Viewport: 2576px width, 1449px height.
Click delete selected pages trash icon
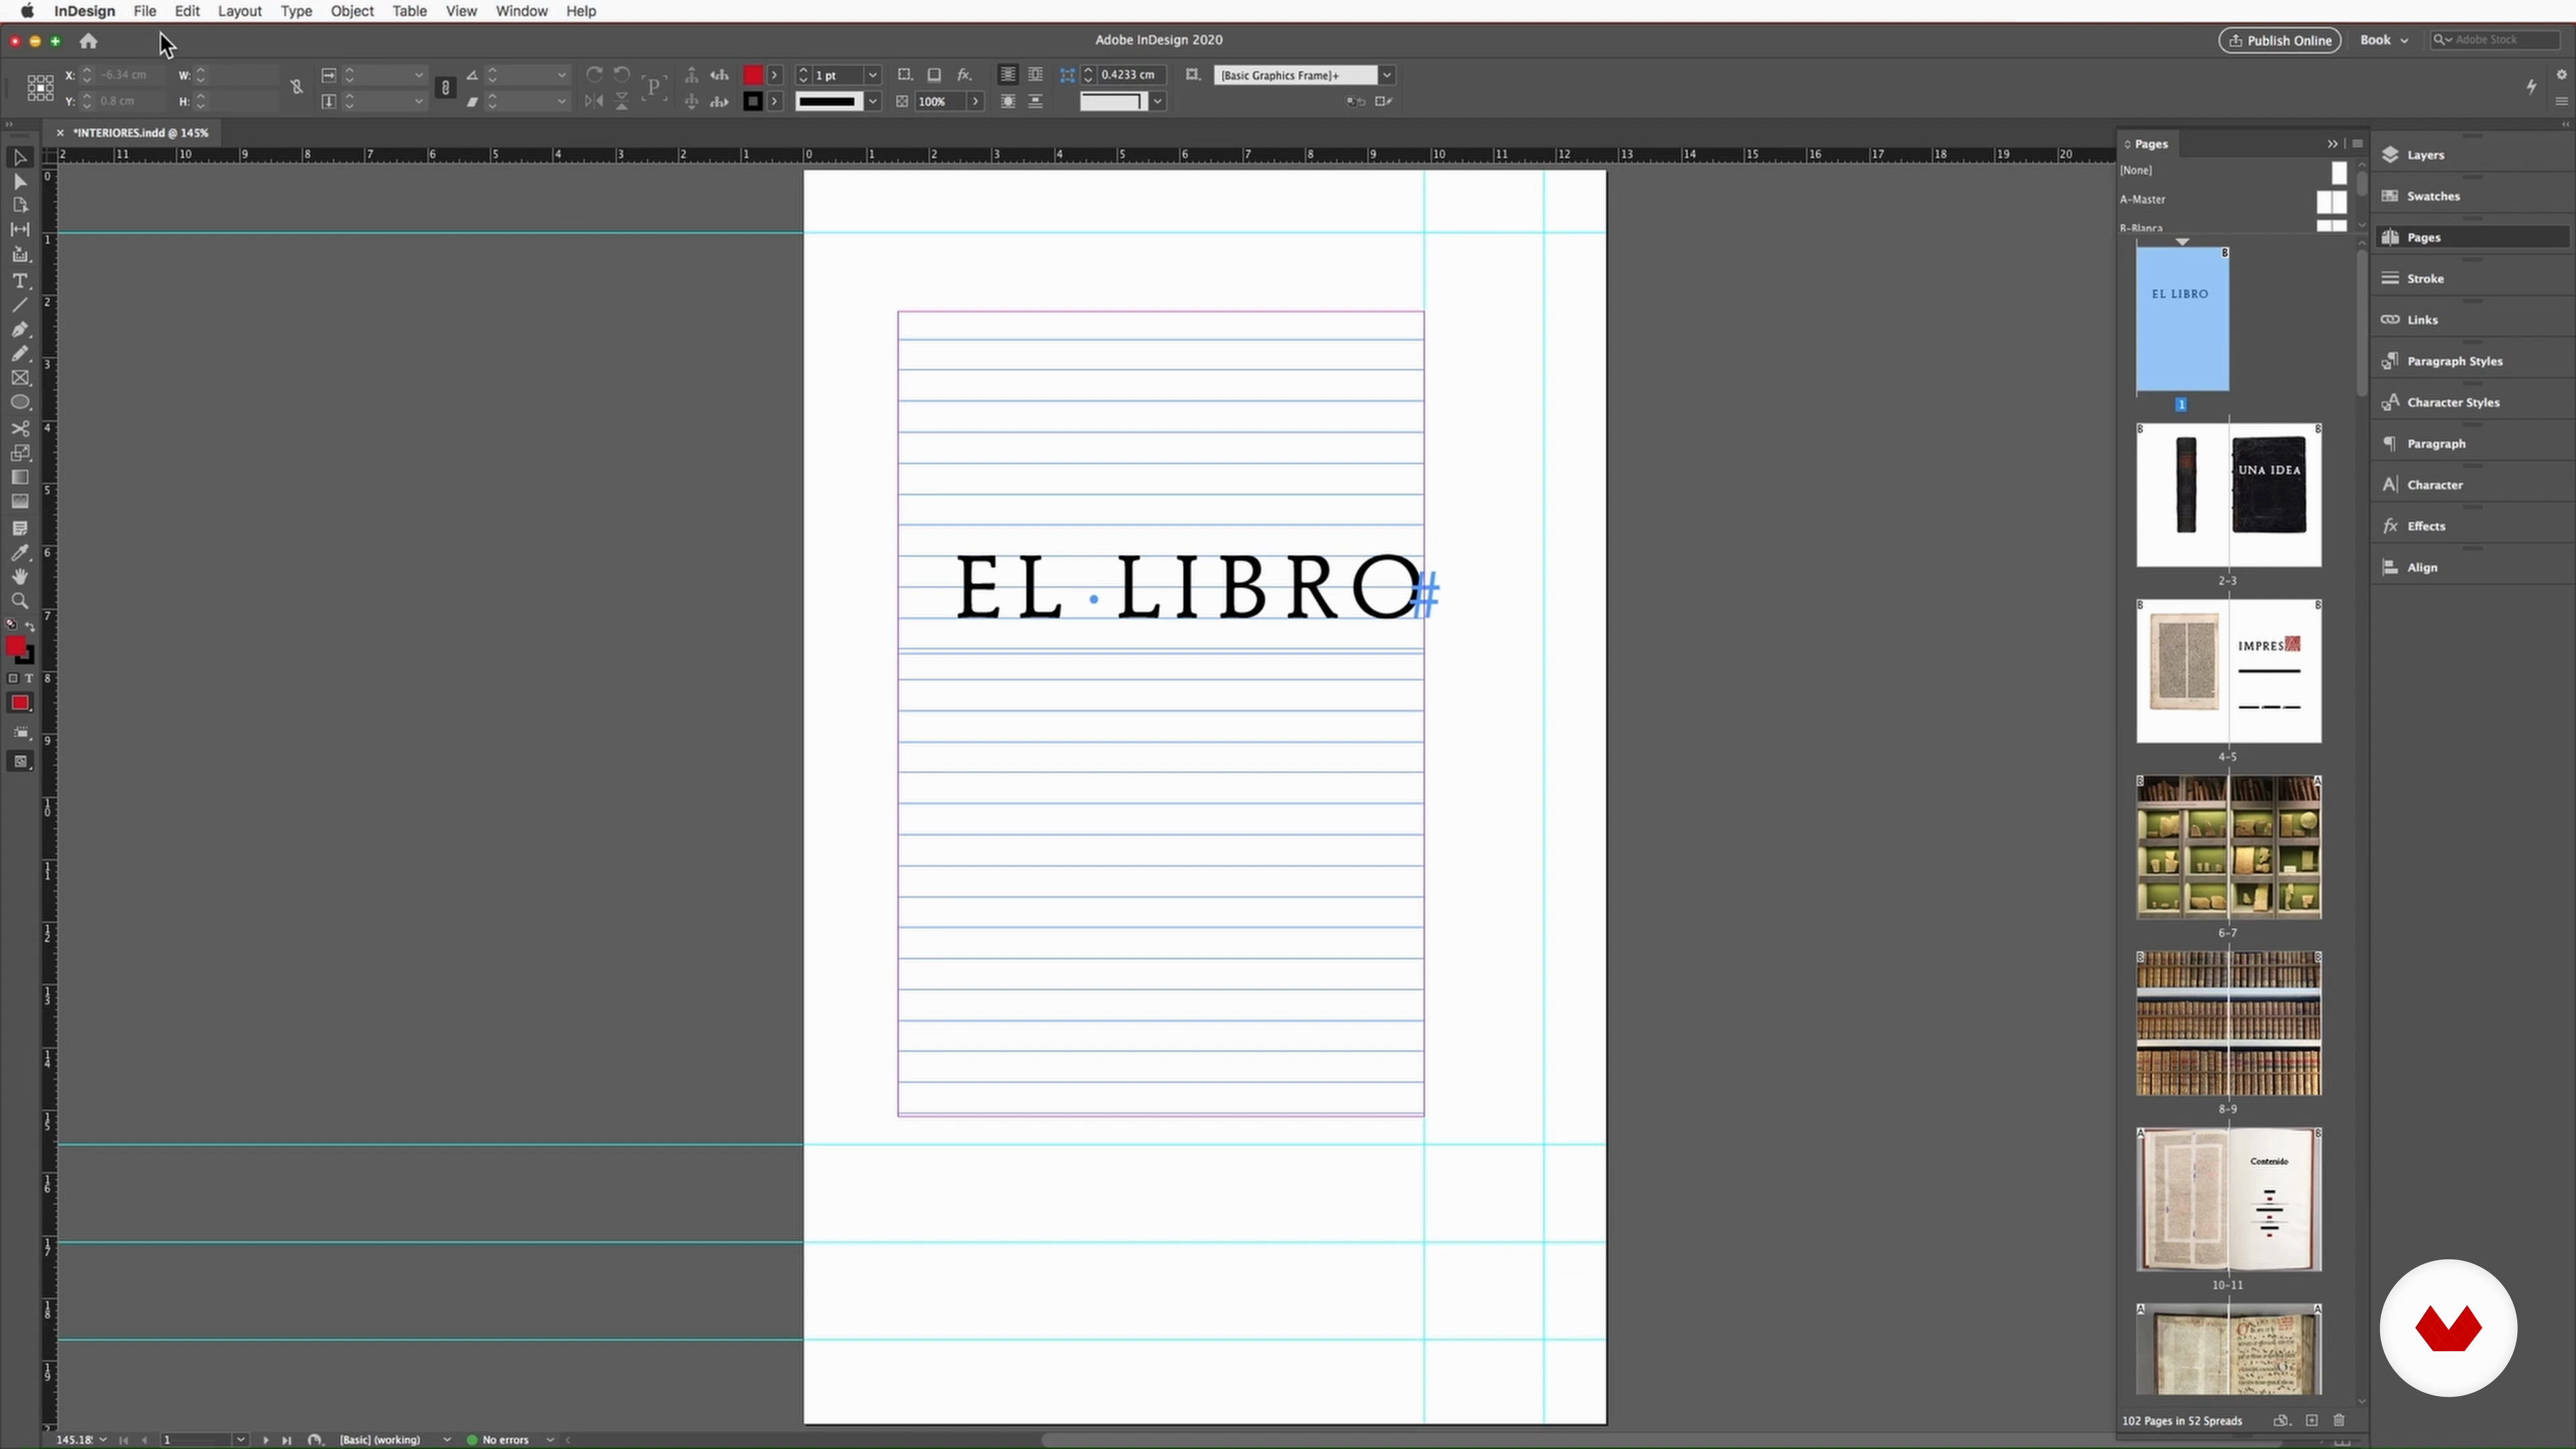click(2339, 1420)
